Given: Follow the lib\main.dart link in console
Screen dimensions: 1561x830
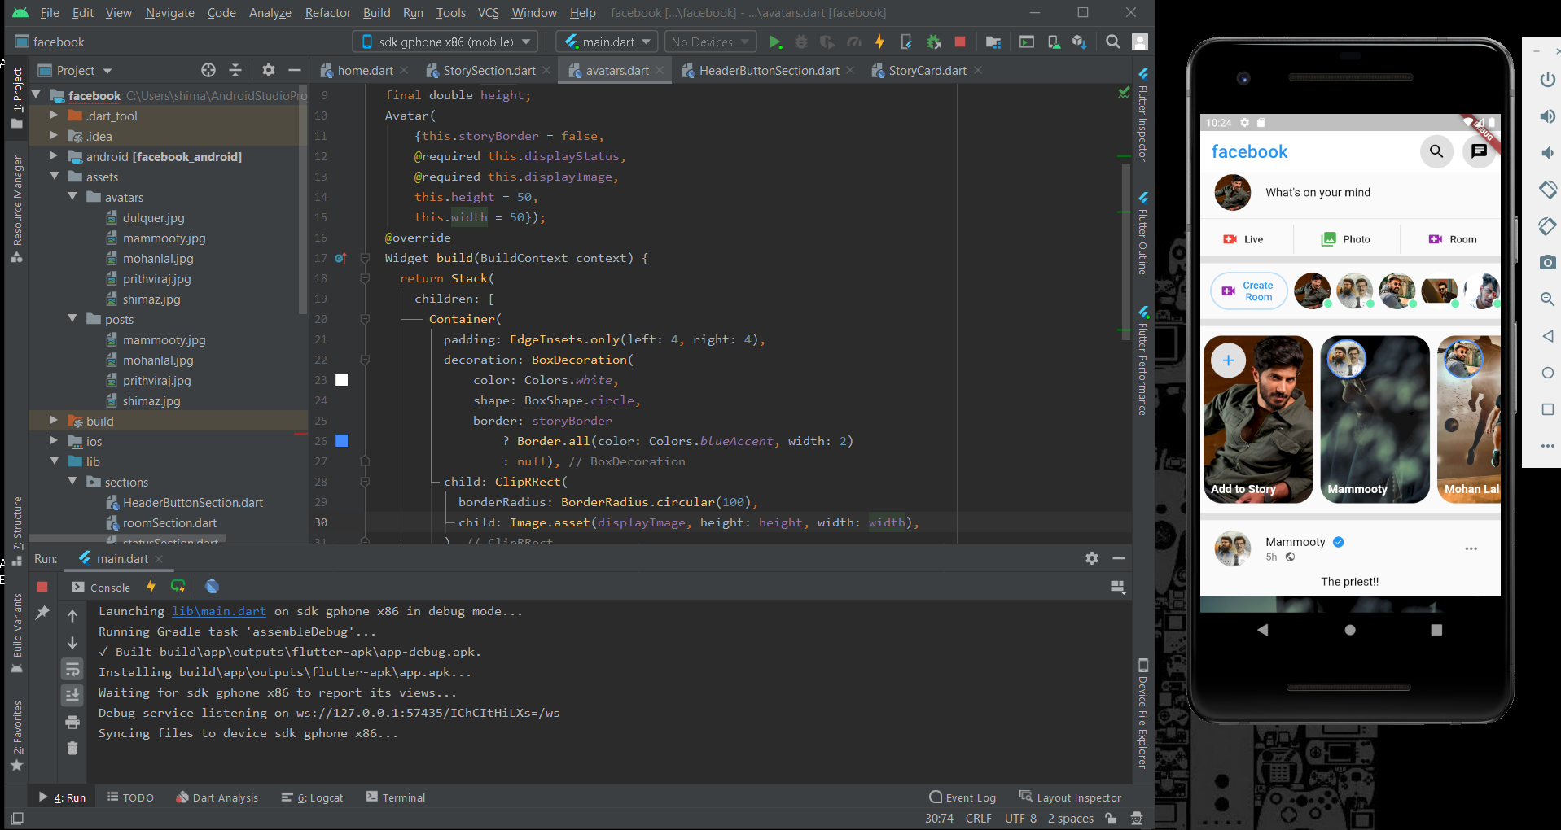Looking at the screenshot, I should tap(218, 610).
